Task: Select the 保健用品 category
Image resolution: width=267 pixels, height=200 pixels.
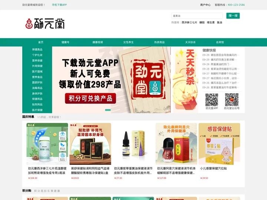Action: pyautogui.click(x=37, y=99)
